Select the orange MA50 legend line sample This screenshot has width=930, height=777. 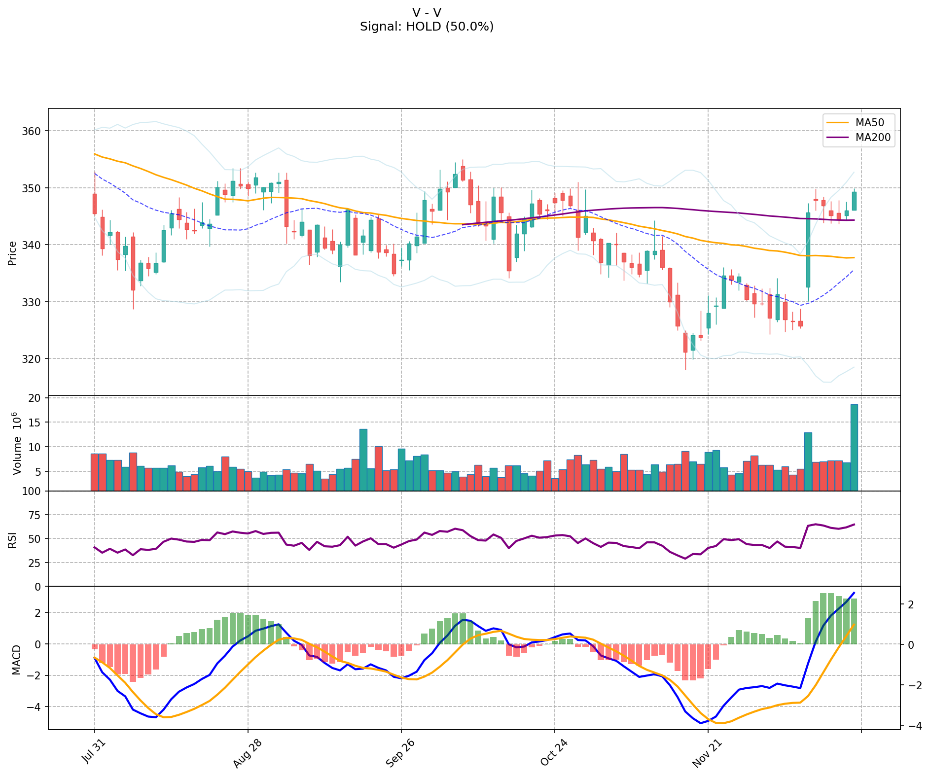tap(838, 123)
